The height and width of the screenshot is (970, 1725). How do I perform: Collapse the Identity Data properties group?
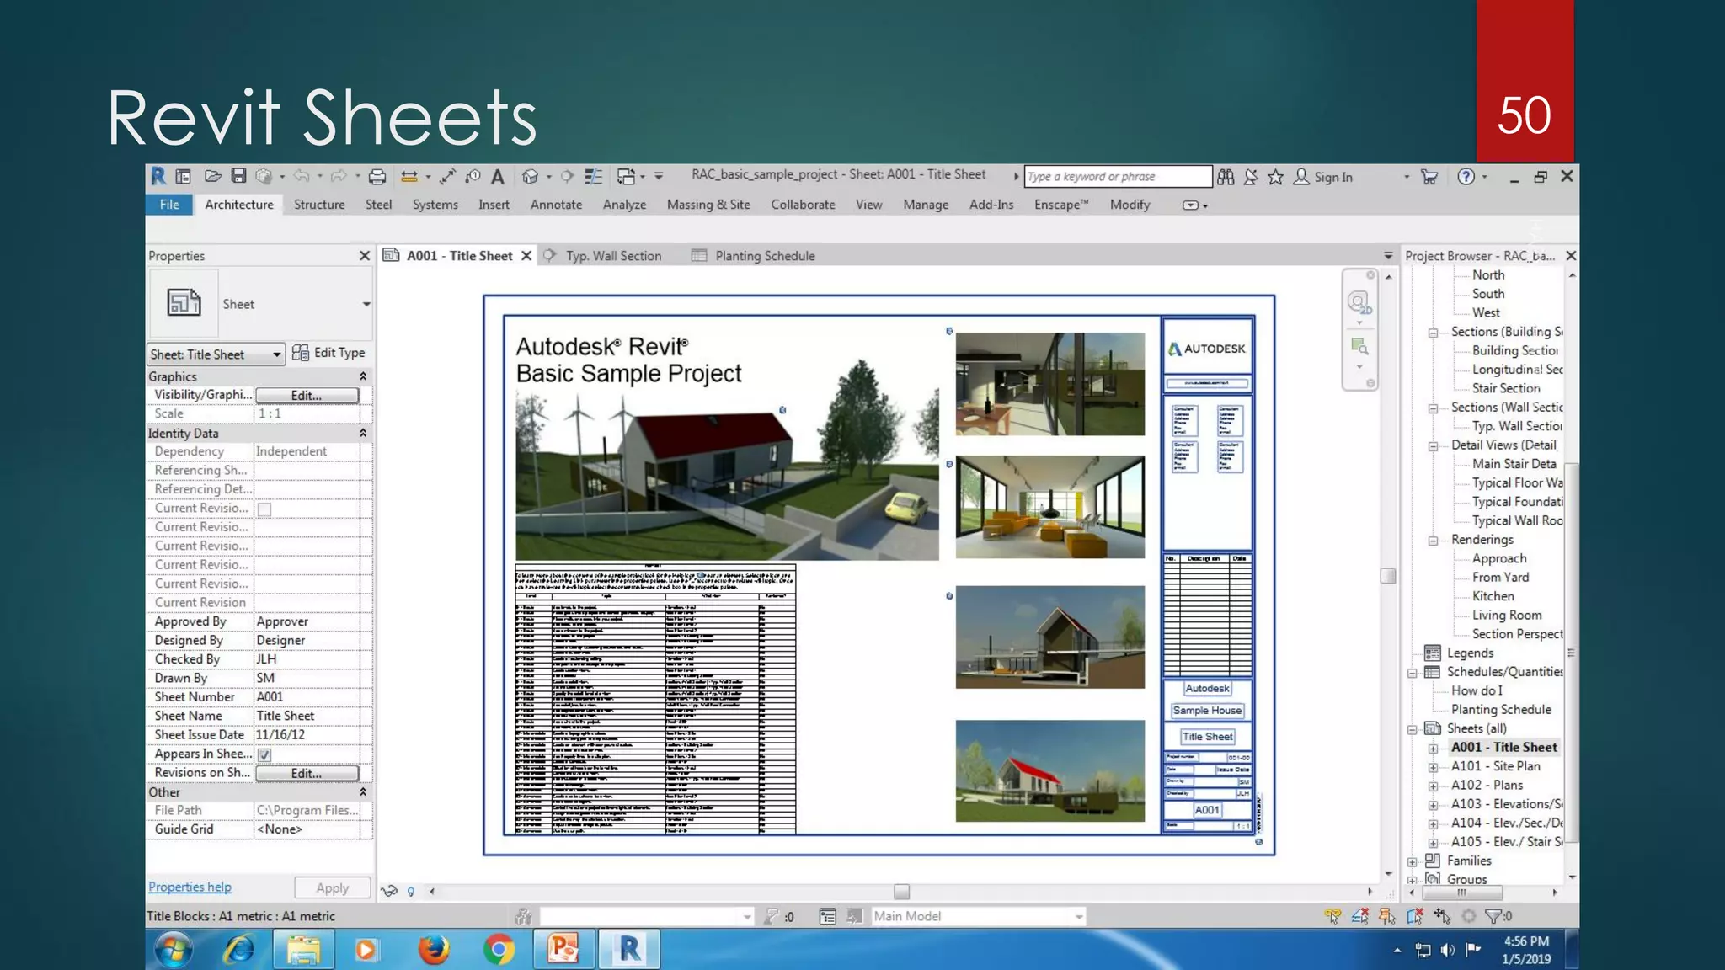pyautogui.click(x=363, y=433)
